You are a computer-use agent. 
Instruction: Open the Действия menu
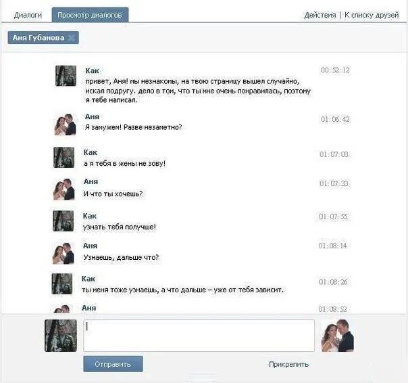[x=320, y=15]
